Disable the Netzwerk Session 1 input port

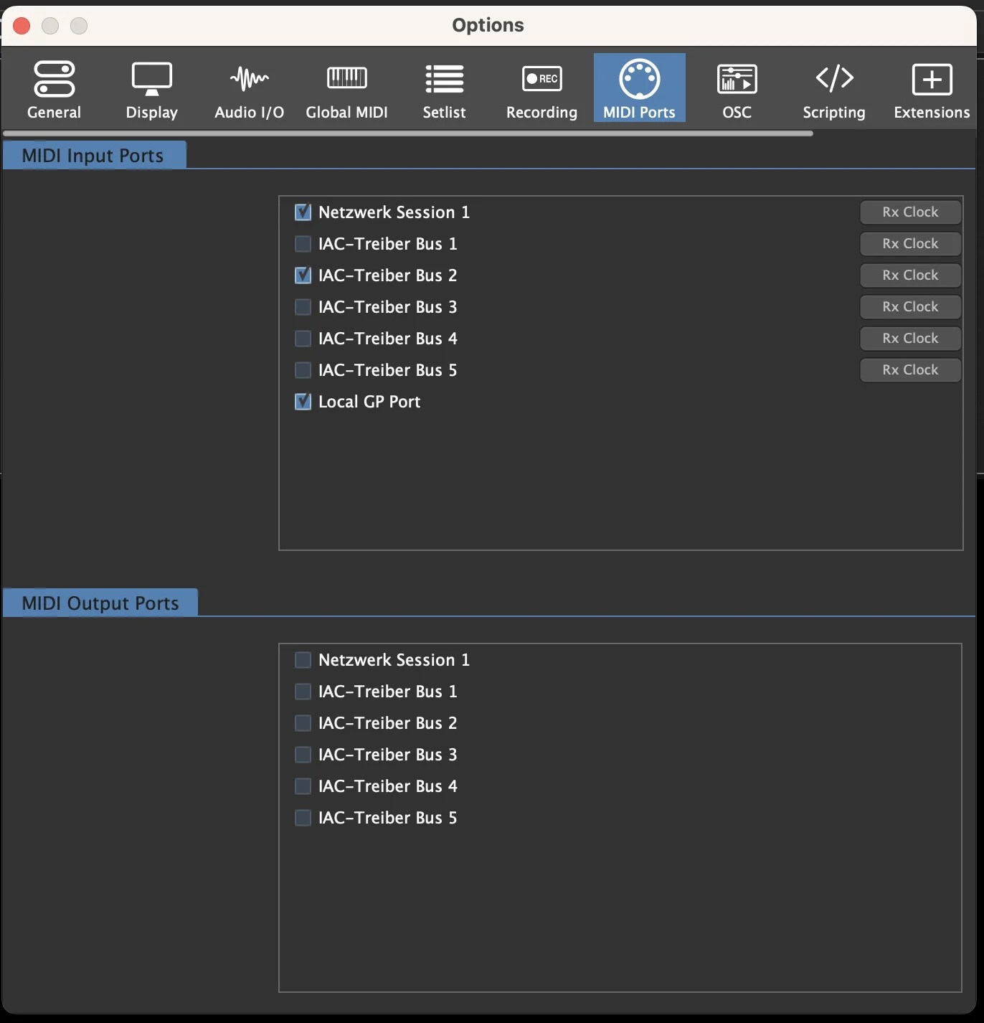pos(303,212)
